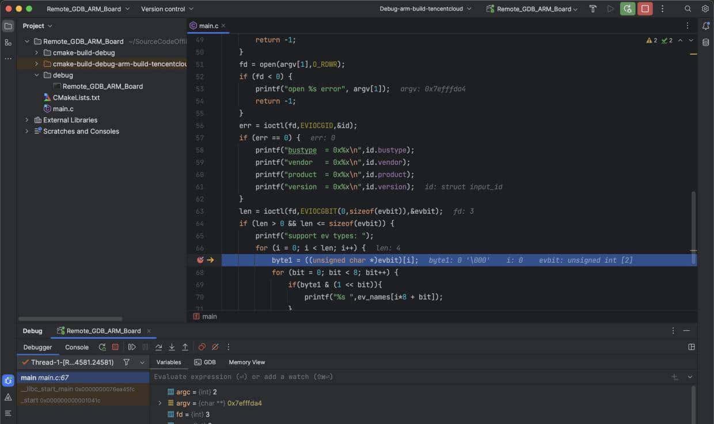Screen dimensions: 714x424
Task: Toggle the threads filter icon
Action: 126,362
